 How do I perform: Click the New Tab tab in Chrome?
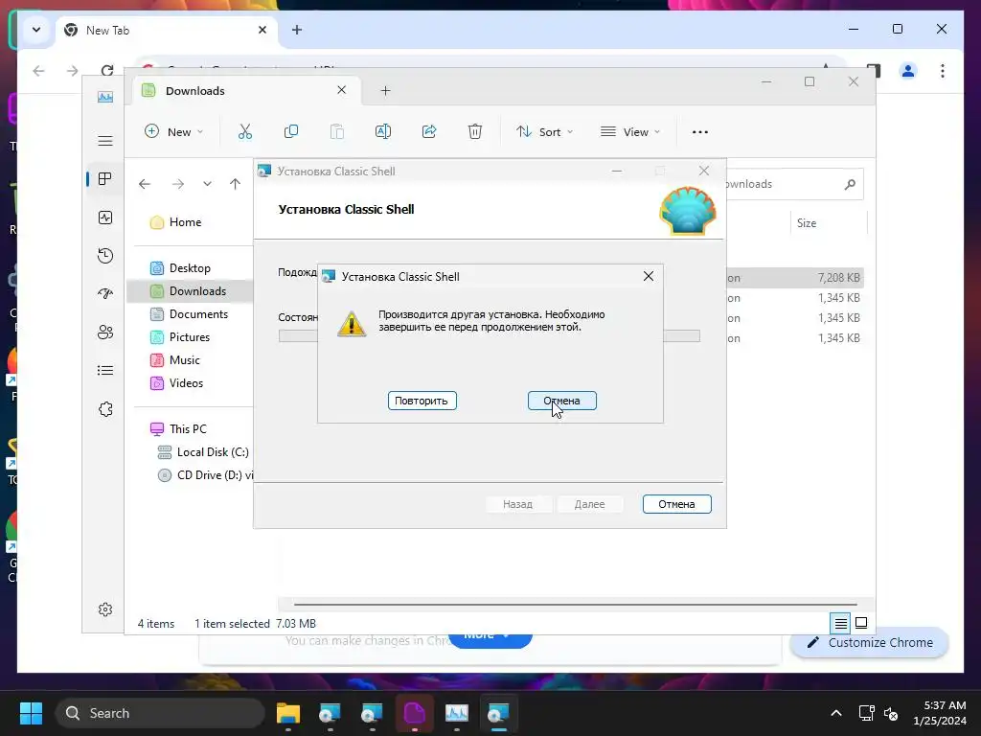pos(166,30)
